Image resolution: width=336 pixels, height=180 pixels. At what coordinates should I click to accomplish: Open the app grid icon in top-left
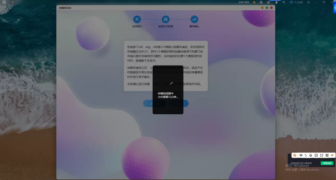point(4,2)
